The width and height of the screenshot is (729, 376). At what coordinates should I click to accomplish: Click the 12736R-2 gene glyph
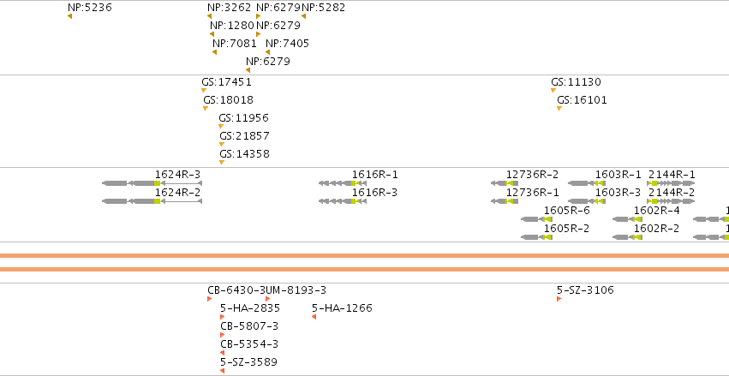pyautogui.click(x=505, y=183)
